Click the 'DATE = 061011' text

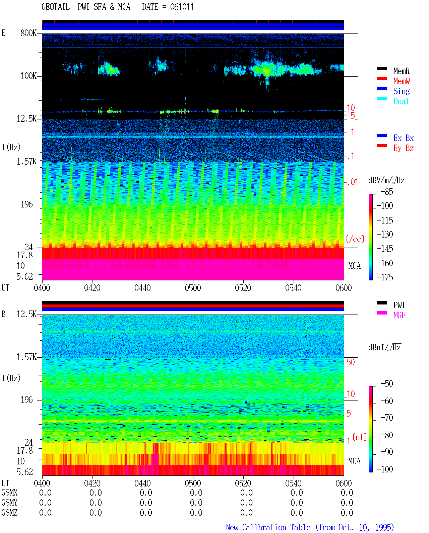click(x=168, y=7)
